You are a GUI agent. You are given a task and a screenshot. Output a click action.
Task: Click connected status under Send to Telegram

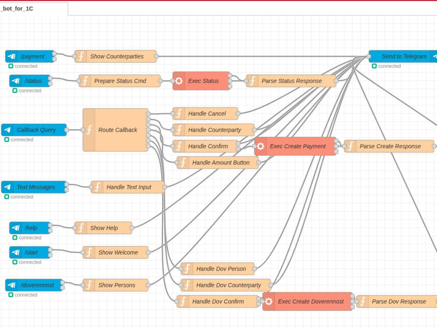(x=386, y=66)
